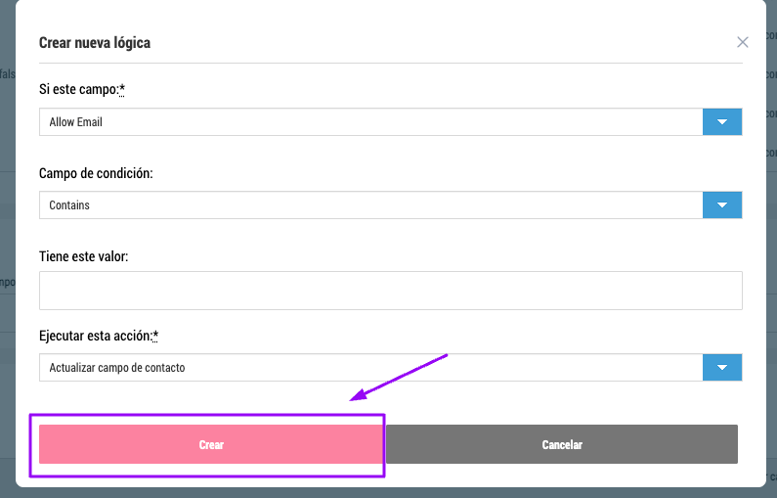Close the Crear nueva lógica dialog
Image resolution: width=777 pixels, height=498 pixels.
click(742, 42)
